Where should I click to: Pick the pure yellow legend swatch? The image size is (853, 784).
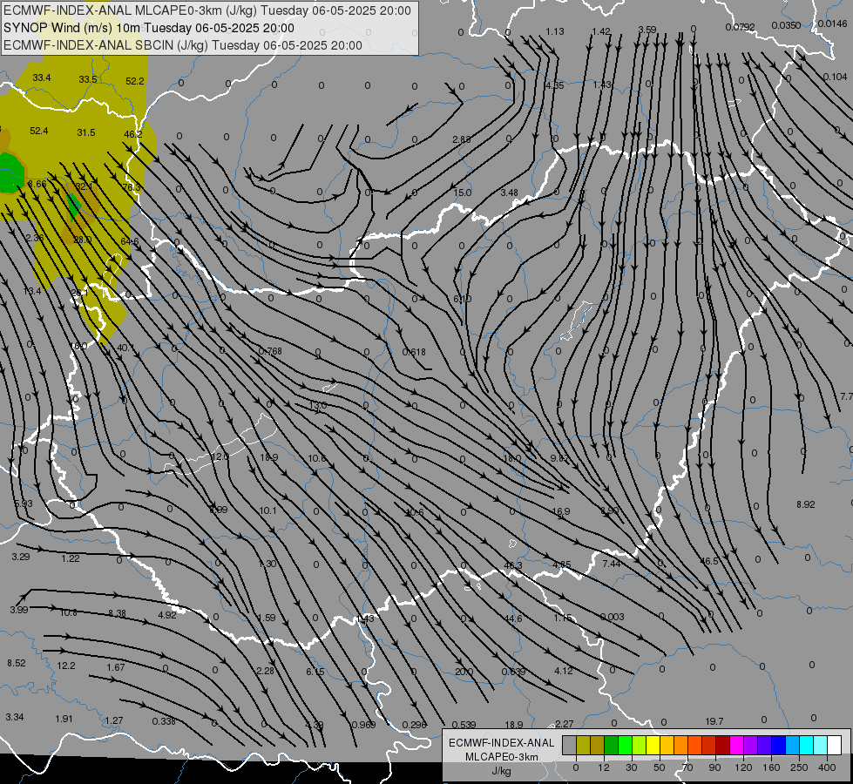point(653,745)
